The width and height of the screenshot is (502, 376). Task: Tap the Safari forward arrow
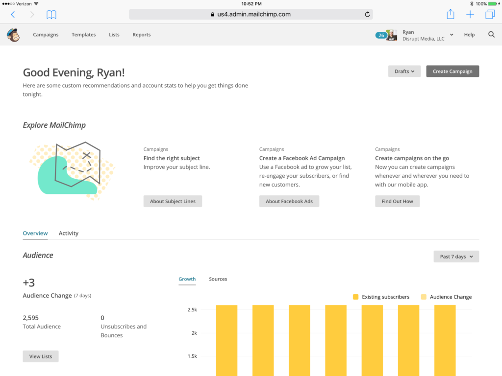32,14
